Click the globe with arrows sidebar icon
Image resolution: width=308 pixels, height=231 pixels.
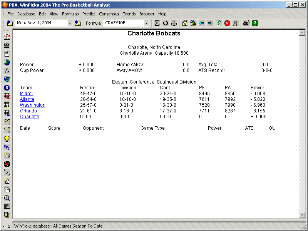point(7,79)
